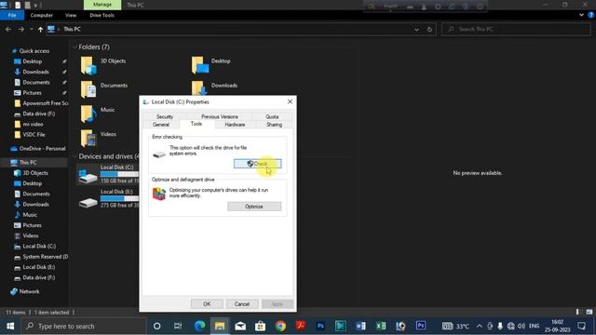The height and width of the screenshot is (335, 596).
Task: Open the File menu in Explorer
Action: click(x=12, y=15)
